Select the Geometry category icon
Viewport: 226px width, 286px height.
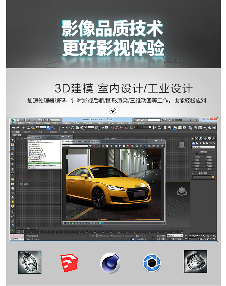point(193,143)
